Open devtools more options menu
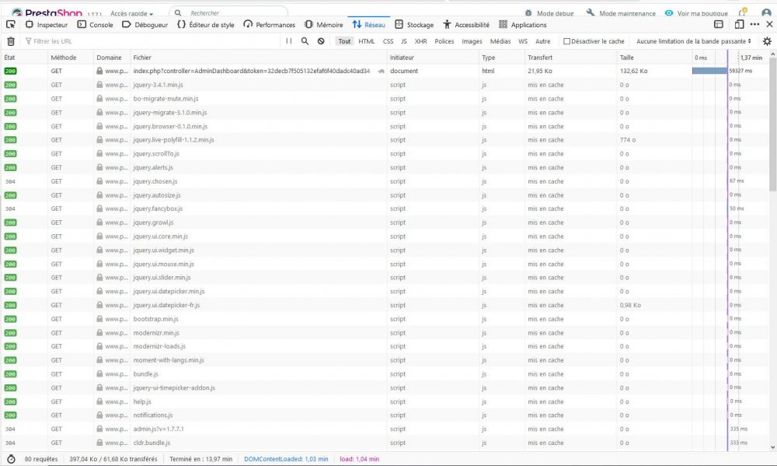 (754, 24)
